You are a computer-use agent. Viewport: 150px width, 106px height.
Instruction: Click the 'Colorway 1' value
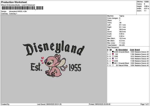[x=13, y=14]
